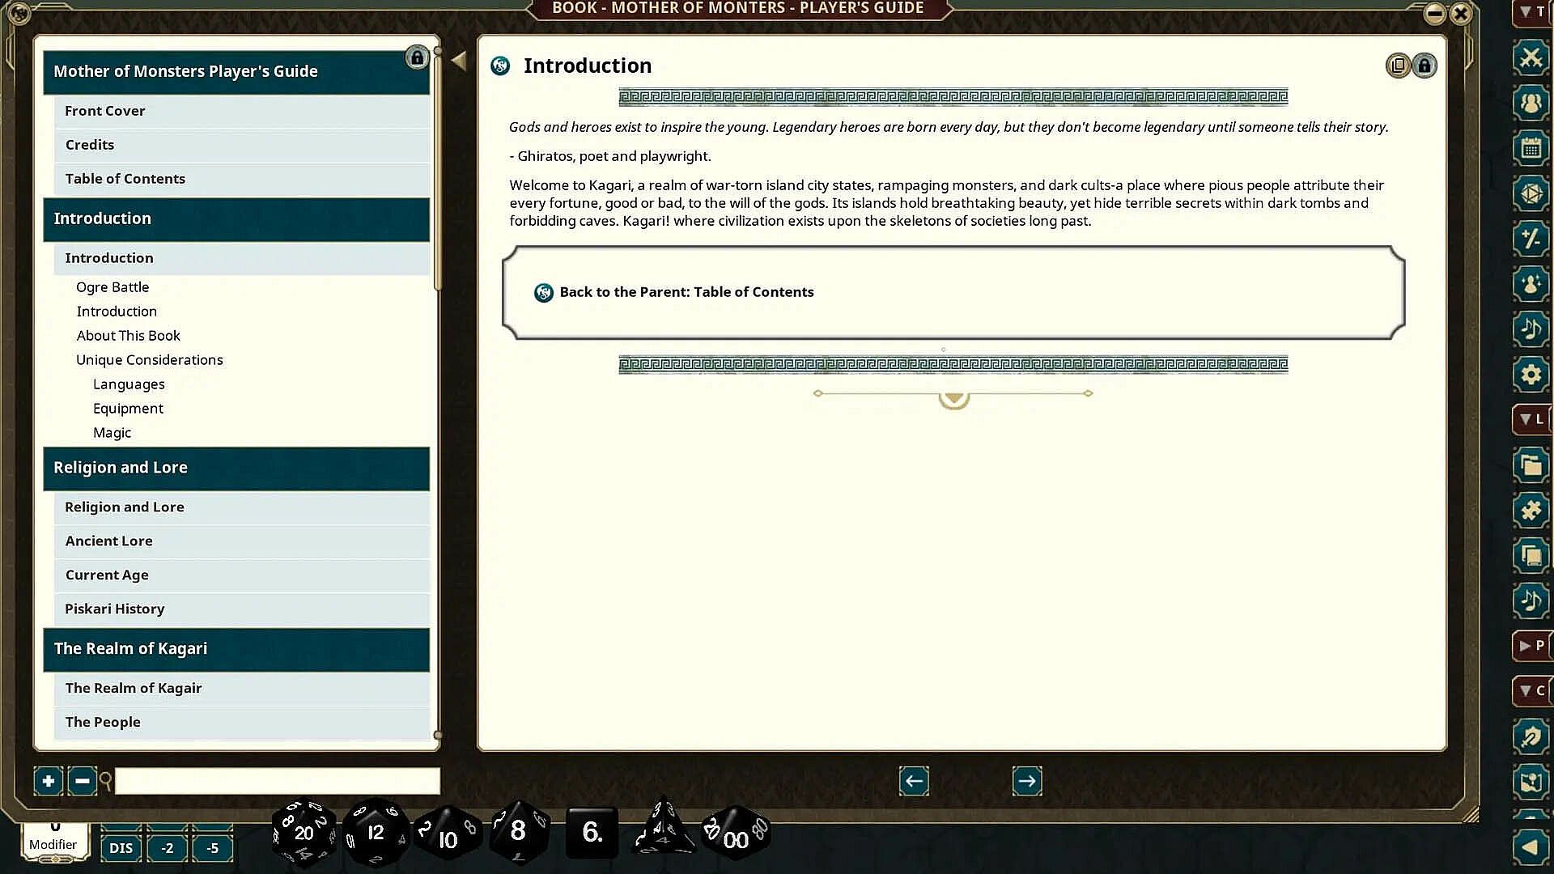Screen dimensions: 1554x874
Task: Collapse the index panel with the triangle arrow
Action: 459,61
